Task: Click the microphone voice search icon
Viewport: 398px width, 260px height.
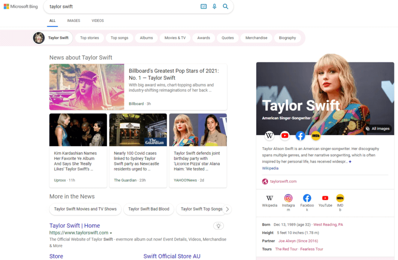Action: point(214,6)
